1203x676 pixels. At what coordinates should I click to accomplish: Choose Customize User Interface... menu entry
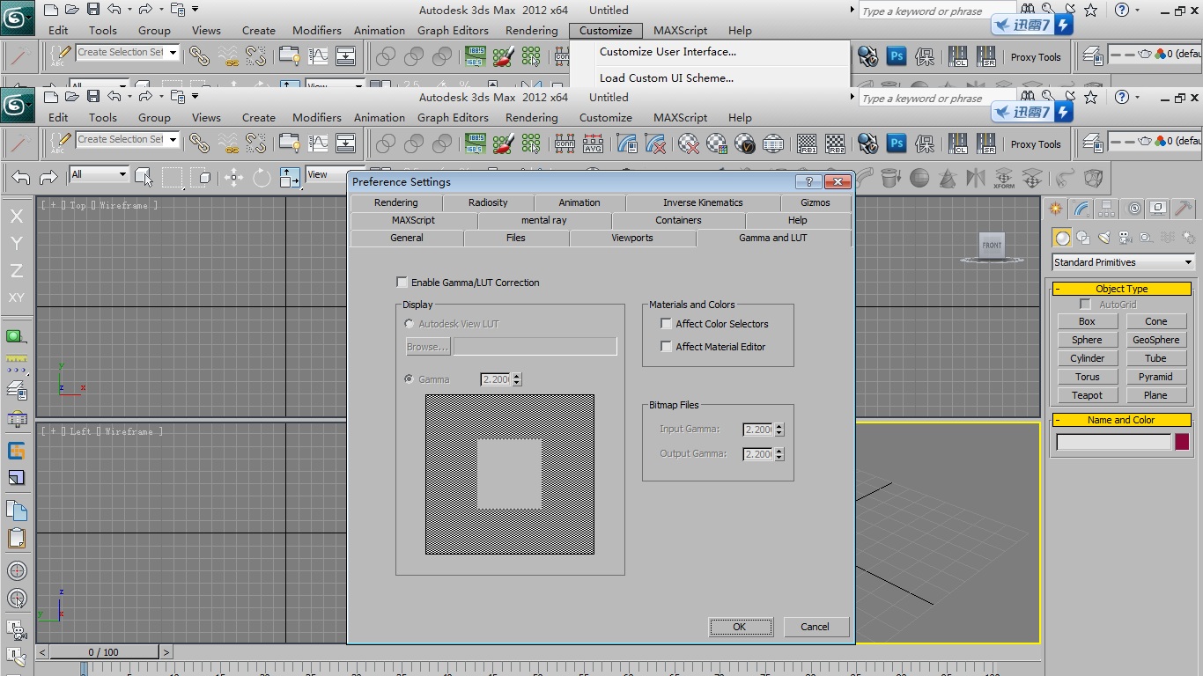click(668, 52)
